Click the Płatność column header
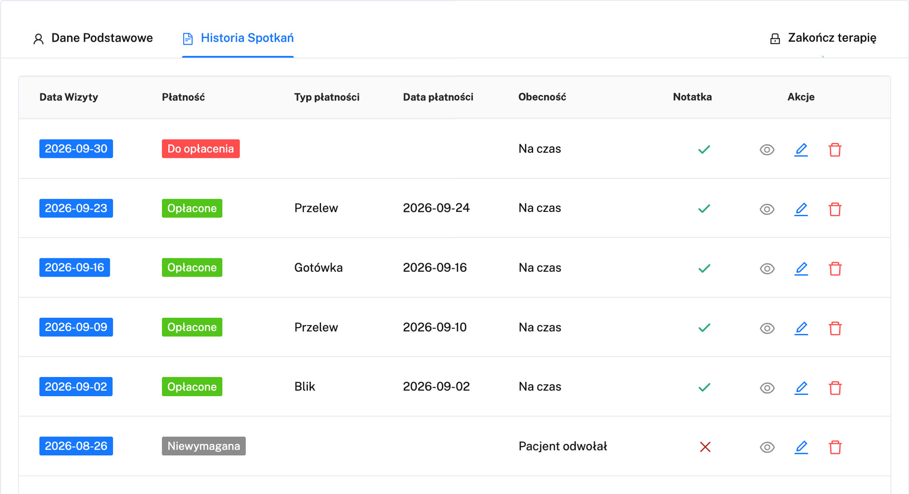This screenshot has width=909, height=494. [x=183, y=97]
